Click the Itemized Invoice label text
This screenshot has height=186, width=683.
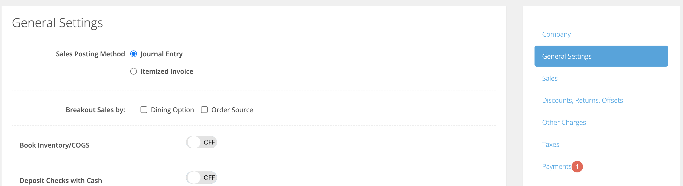click(167, 71)
